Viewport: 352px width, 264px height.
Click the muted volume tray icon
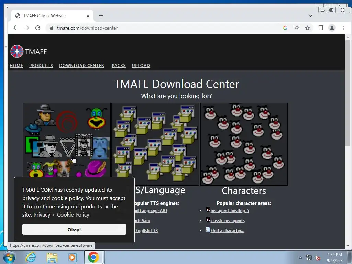point(317,258)
